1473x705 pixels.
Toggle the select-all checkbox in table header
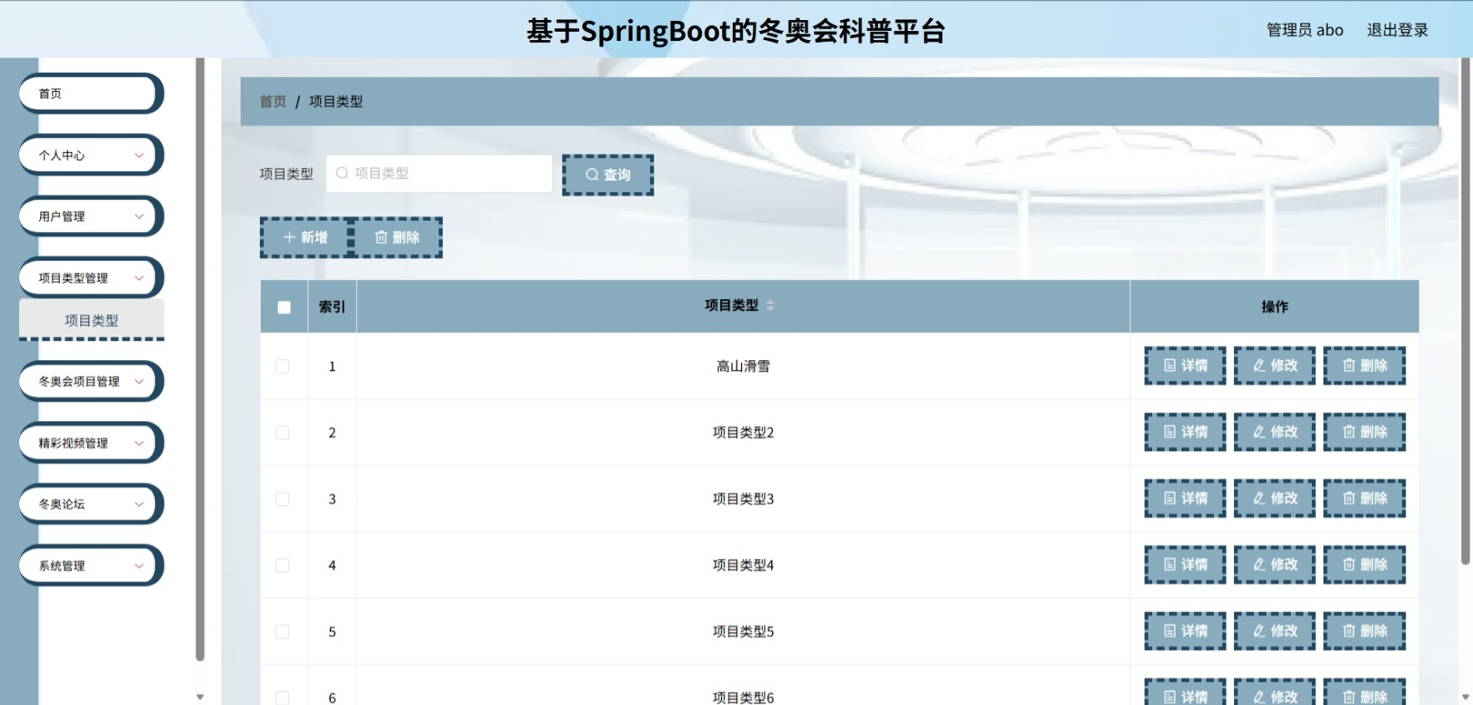coord(284,307)
